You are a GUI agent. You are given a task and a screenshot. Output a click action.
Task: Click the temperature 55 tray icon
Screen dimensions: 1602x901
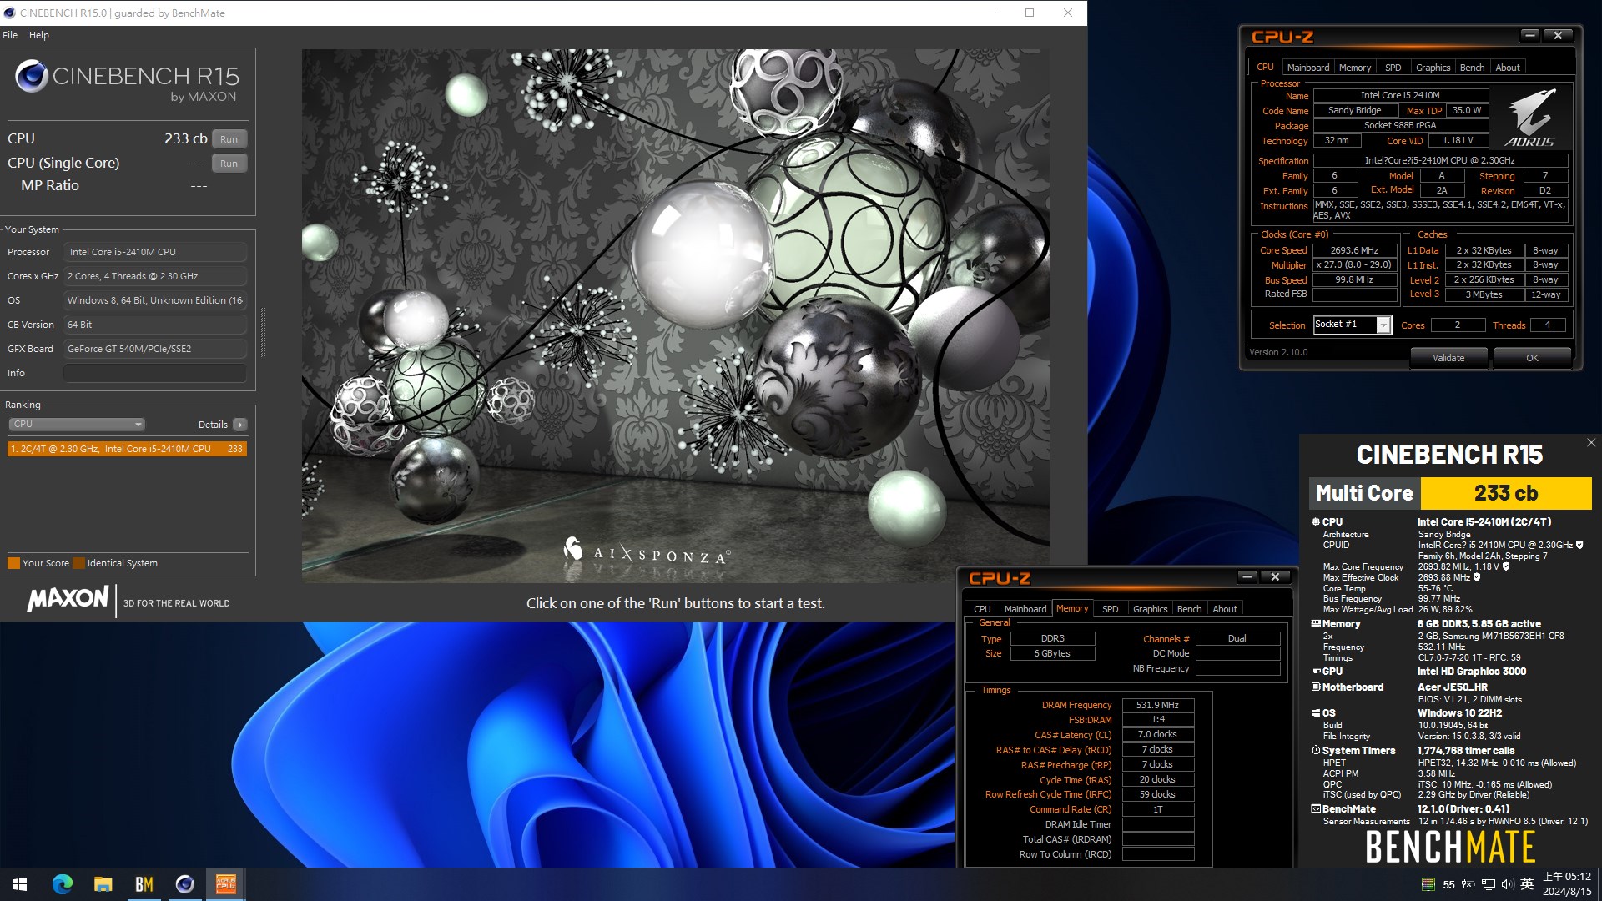point(1448,884)
